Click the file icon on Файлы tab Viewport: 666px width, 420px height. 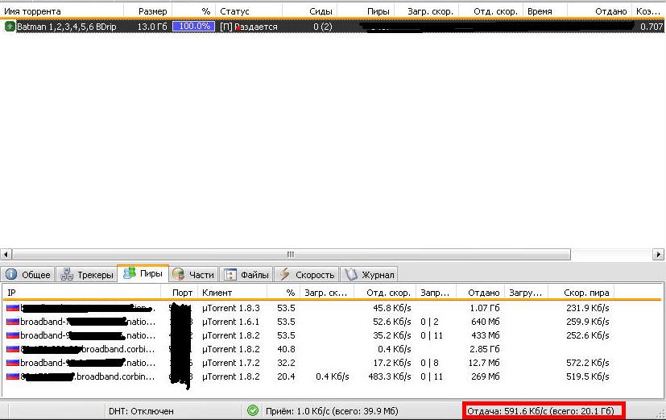pyautogui.click(x=230, y=275)
